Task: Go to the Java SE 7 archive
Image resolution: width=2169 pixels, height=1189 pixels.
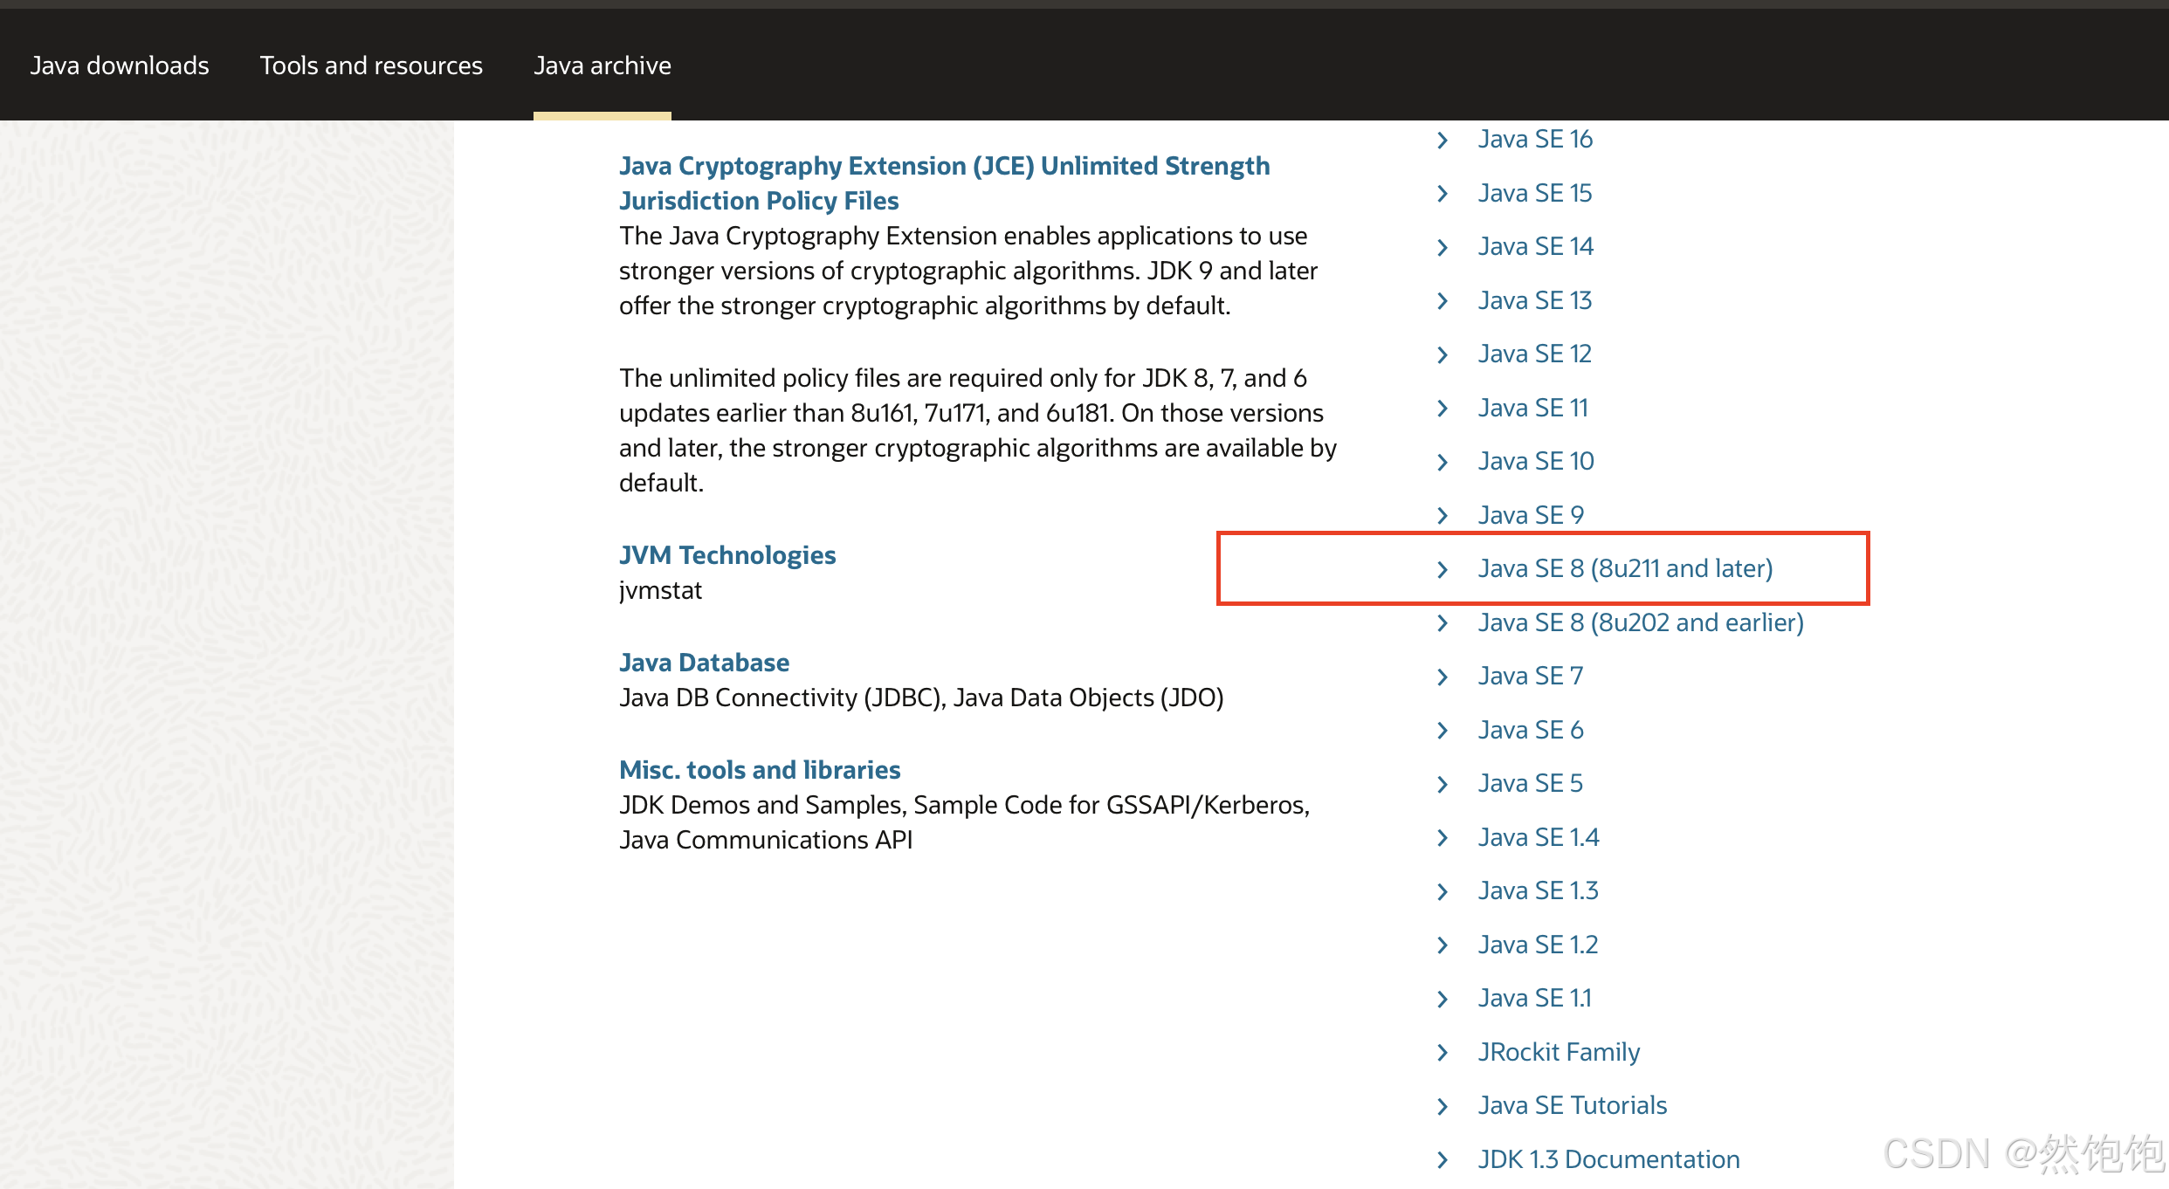Action: click(1531, 677)
